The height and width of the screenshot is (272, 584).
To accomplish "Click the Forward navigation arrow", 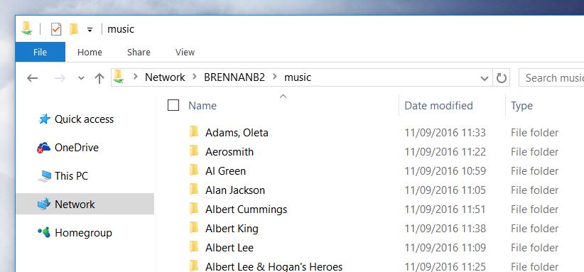I will (x=60, y=78).
